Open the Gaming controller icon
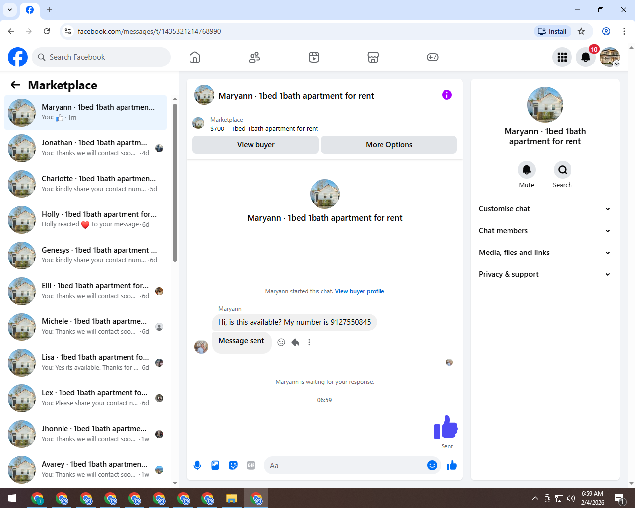Viewport: 635px width, 508px height. [x=433, y=57]
